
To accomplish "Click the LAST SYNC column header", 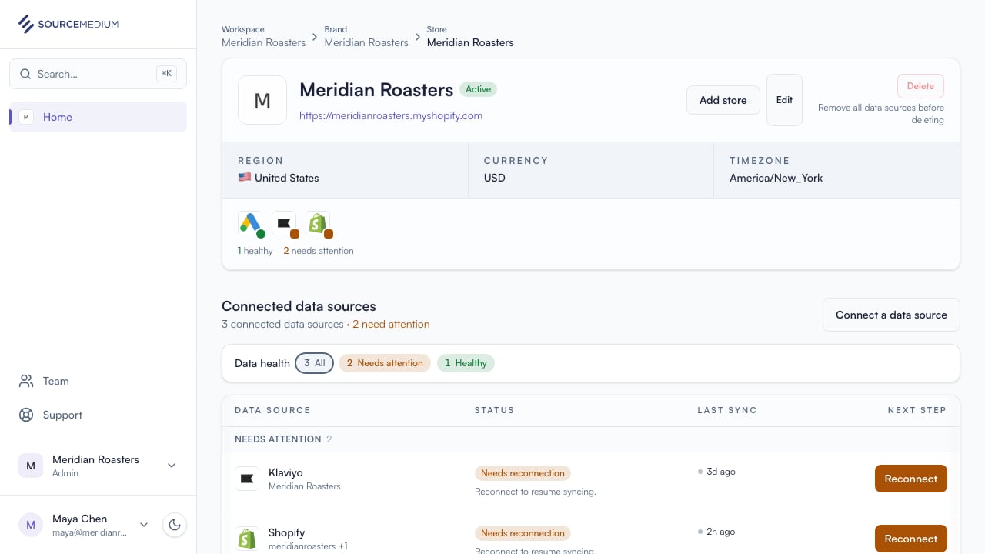I will pos(727,410).
